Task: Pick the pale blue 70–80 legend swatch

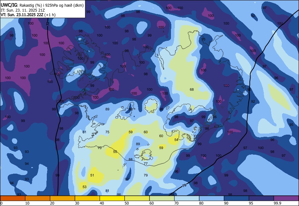Action: [187, 198]
